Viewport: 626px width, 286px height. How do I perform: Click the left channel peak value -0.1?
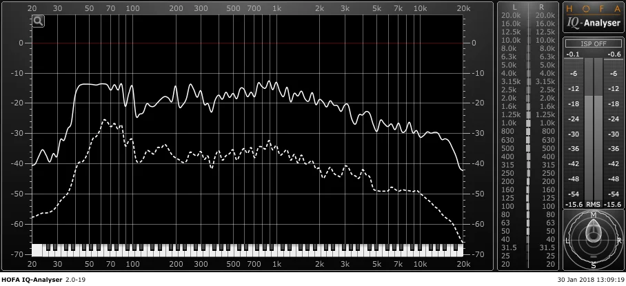(x=574, y=54)
